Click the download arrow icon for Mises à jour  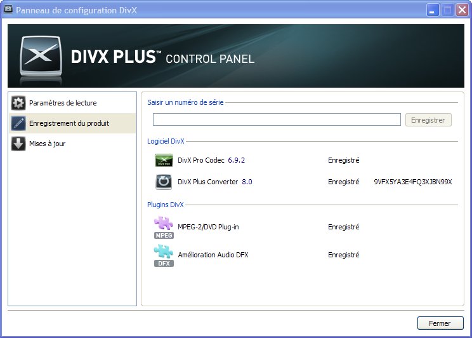point(18,144)
